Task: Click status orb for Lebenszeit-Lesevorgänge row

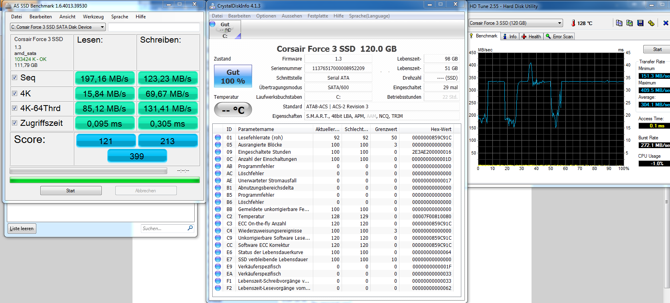Action: [x=218, y=288]
